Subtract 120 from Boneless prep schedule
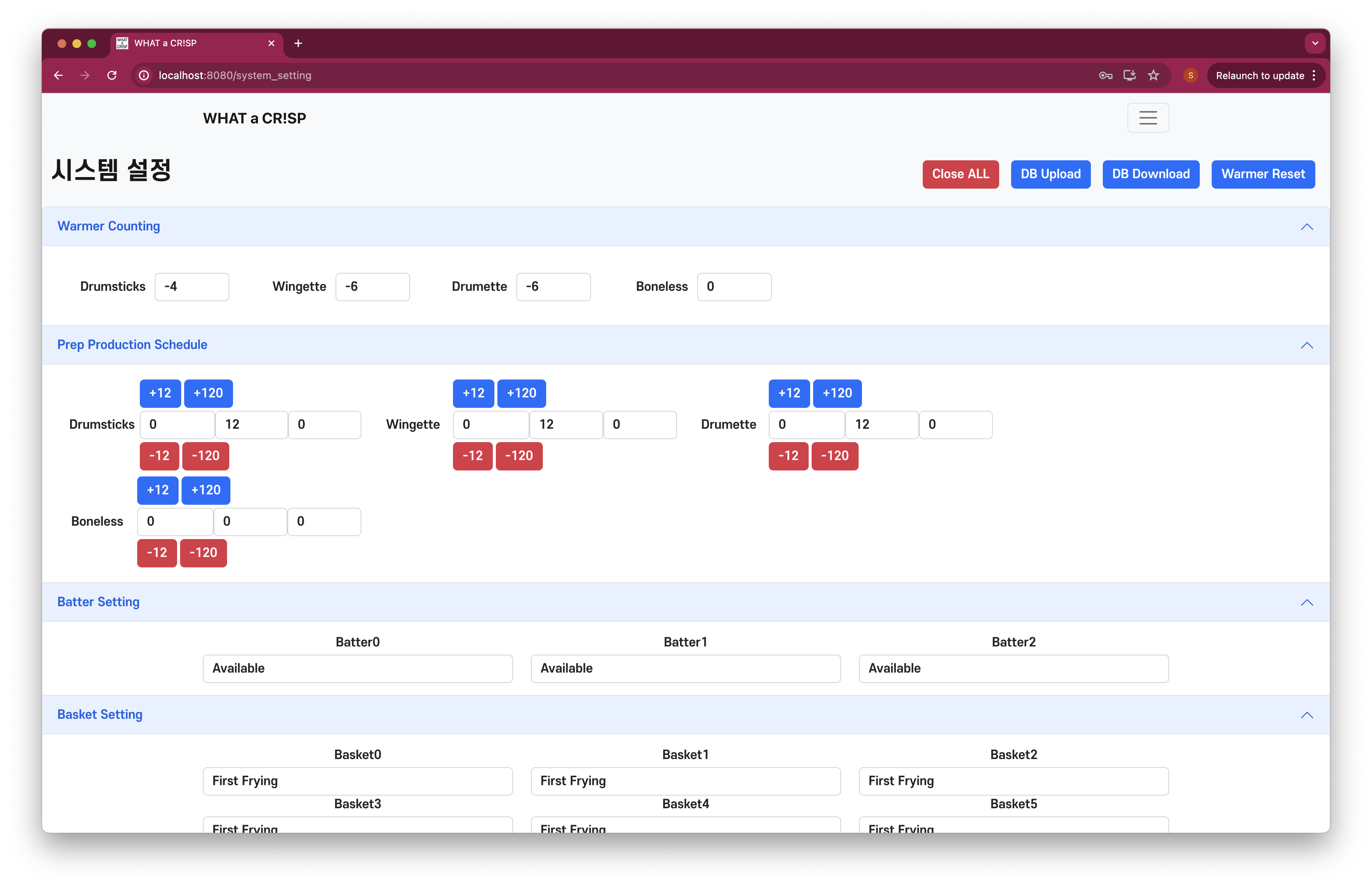Screen dimensions: 1372x888 [203, 552]
